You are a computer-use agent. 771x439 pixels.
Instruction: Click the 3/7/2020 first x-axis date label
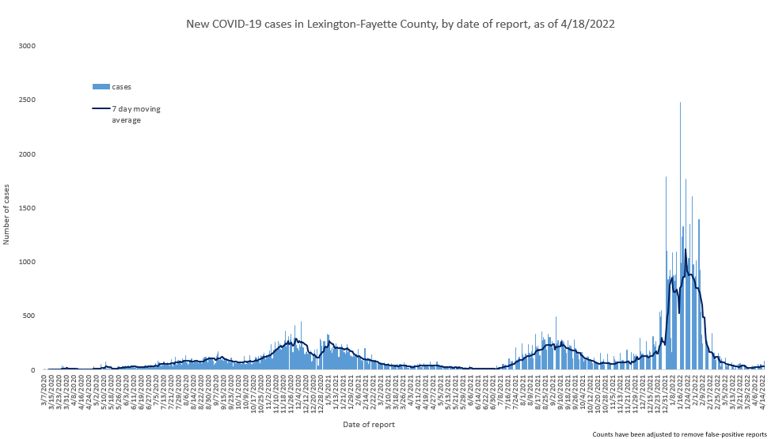point(48,390)
